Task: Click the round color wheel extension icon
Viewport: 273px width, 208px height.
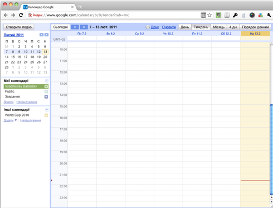Action: 252,15
